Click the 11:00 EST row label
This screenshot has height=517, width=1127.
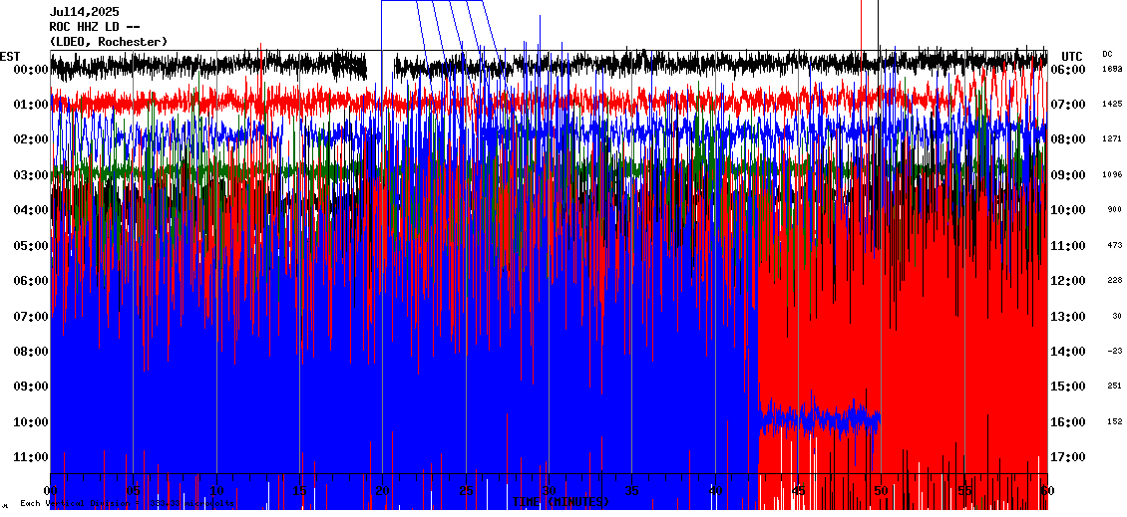click(x=32, y=457)
